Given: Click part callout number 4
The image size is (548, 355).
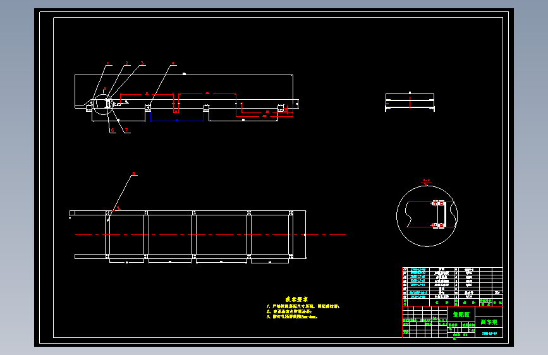Looking at the screenshot, I should 173,64.
